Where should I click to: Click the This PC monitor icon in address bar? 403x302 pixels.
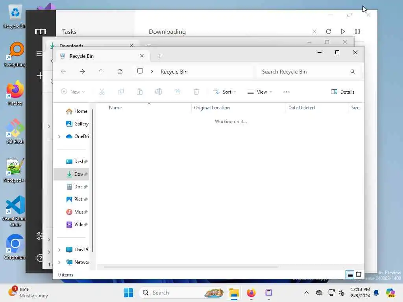pyautogui.click(x=140, y=72)
